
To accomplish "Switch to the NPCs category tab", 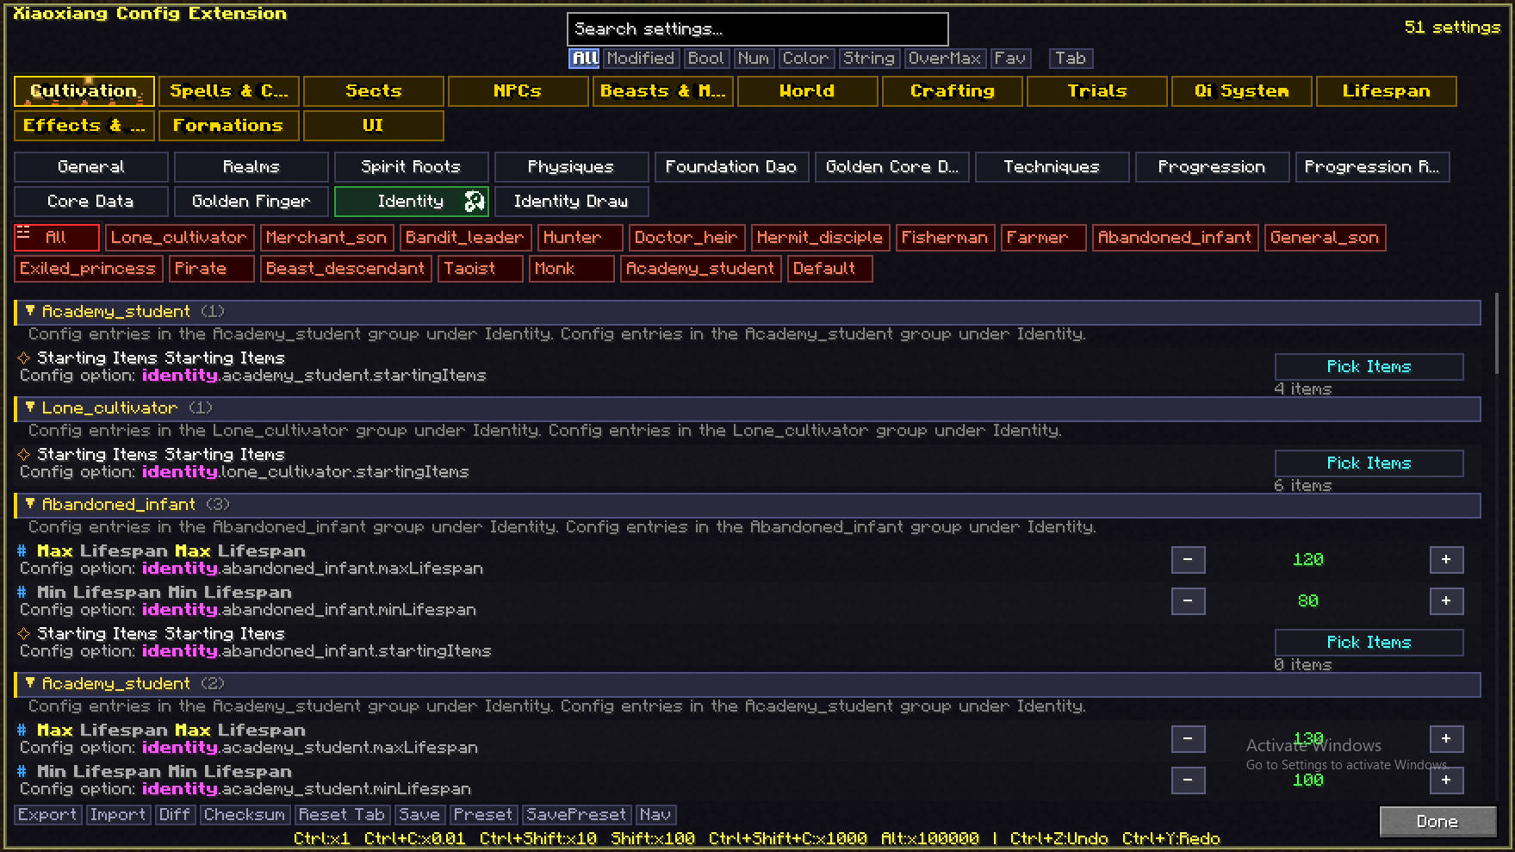I will click(x=518, y=91).
